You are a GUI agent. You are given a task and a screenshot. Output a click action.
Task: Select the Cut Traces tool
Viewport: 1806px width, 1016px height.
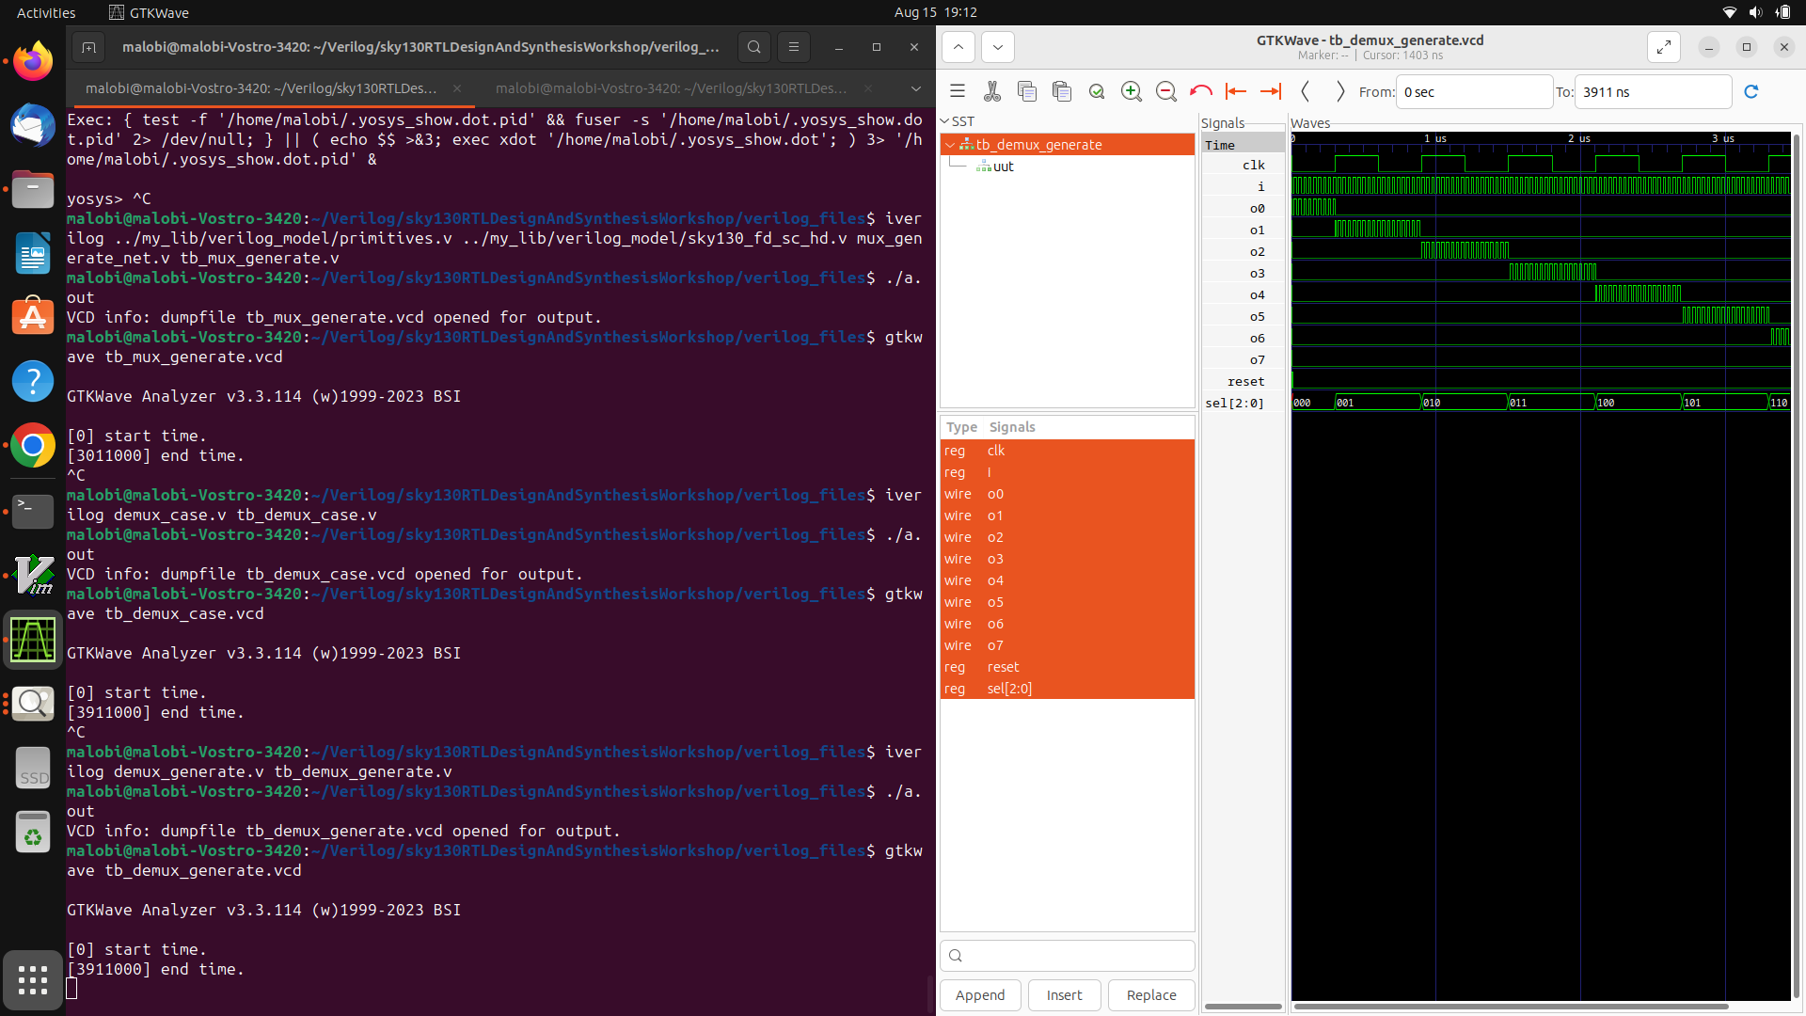pyautogui.click(x=992, y=91)
